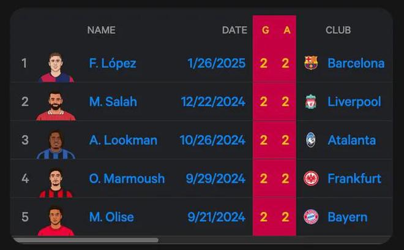Click the horizontal scrollbar thumb
Viewport: 404px width, 250px height.
[x=84, y=240]
